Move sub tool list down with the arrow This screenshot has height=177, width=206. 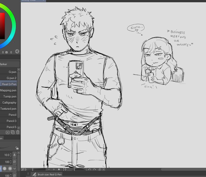[19, 128]
